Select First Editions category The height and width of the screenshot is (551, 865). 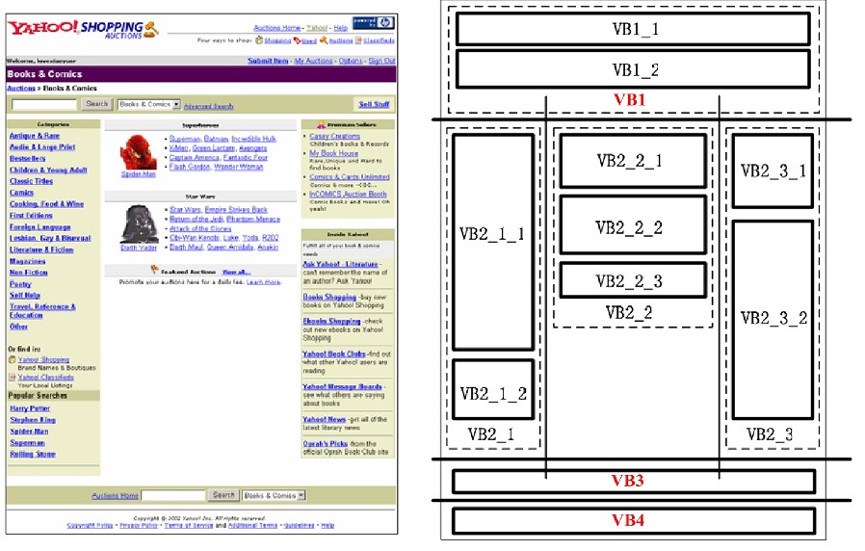pyautogui.click(x=31, y=215)
